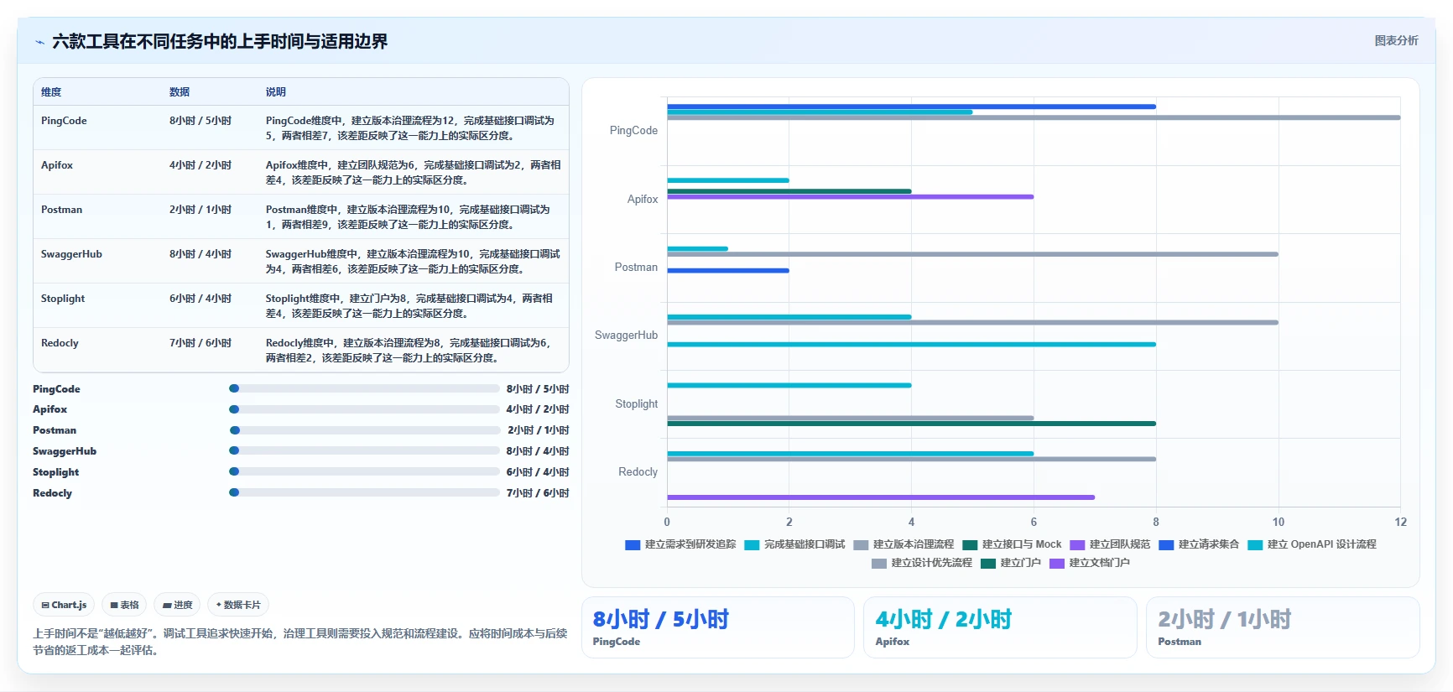The width and height of the screenshot is (1453, 692).
Task: Click the footnote paragraph starting 上手时间不是
Action: 299,642
